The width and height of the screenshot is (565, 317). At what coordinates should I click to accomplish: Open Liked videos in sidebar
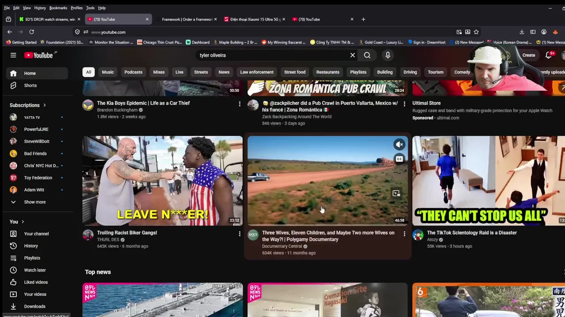37,282
